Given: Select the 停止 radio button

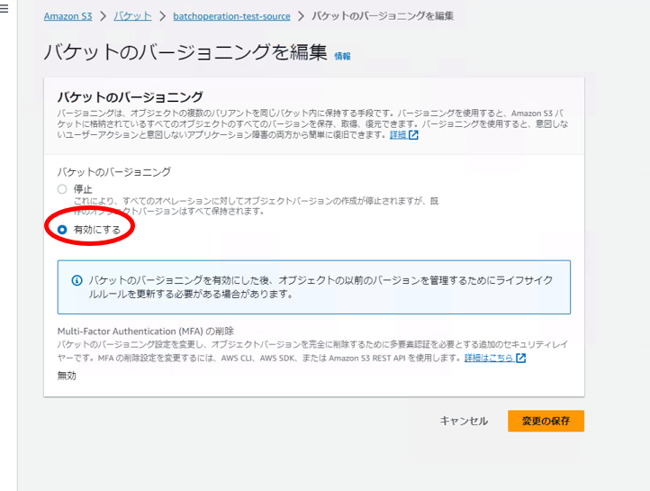Looking at the screenshot, I should 62,189.
